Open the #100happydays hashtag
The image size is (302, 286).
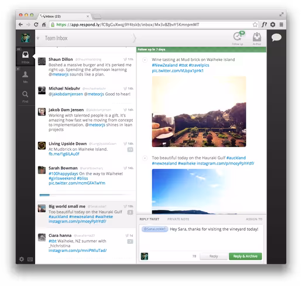[x=63, y=173]
